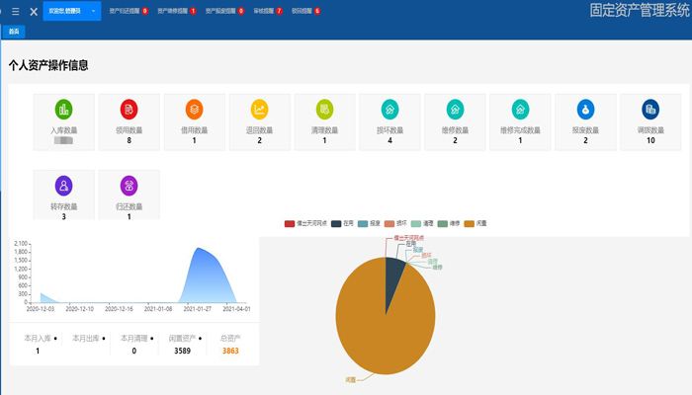
Task: Click the red 领用数量 icon
Action: (129, 110)
